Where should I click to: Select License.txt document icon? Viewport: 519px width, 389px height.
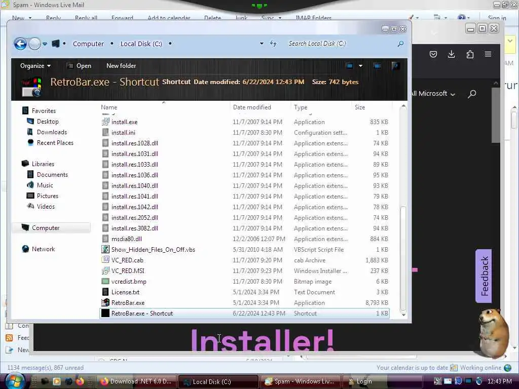(105, 292)
